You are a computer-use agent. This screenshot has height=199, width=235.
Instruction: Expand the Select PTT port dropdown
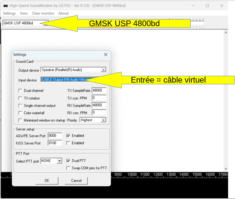point(59,161)
